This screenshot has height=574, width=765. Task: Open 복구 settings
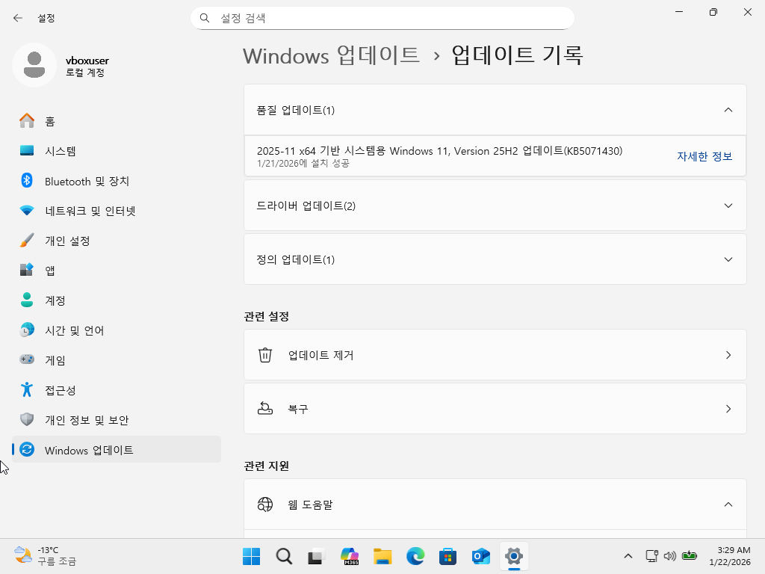[x=495, y=409]
